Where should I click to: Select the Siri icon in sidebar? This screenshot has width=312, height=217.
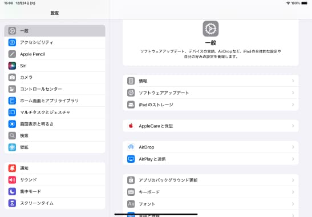[x=12, y=66]
